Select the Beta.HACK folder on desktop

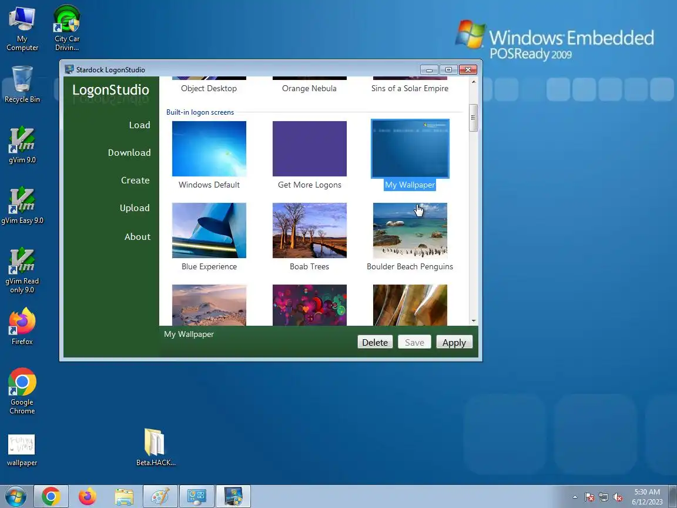(x=155, y=447)
